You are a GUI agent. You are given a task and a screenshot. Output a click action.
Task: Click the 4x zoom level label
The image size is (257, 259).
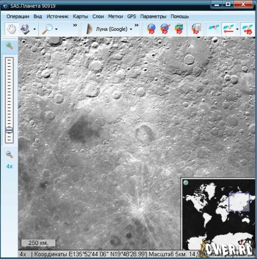click(x=9, y=167)
